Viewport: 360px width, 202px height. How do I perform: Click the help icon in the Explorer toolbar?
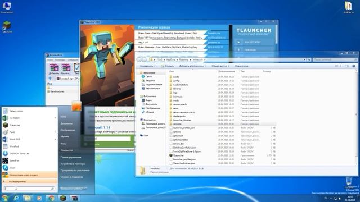click(x=354, y=66)
